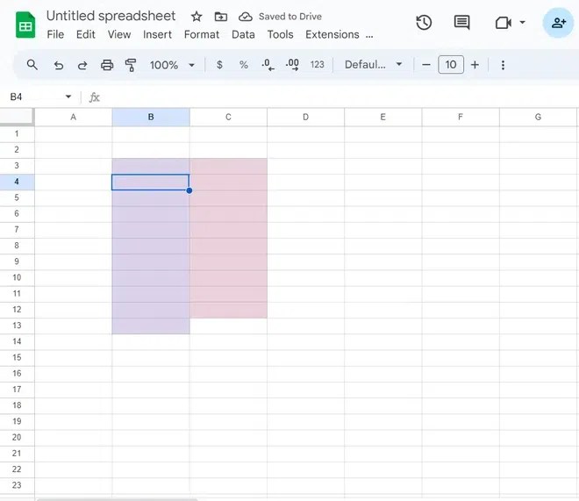Open the Edit menu
Screen dimensions: 579x501
click(x=86, y=35)
